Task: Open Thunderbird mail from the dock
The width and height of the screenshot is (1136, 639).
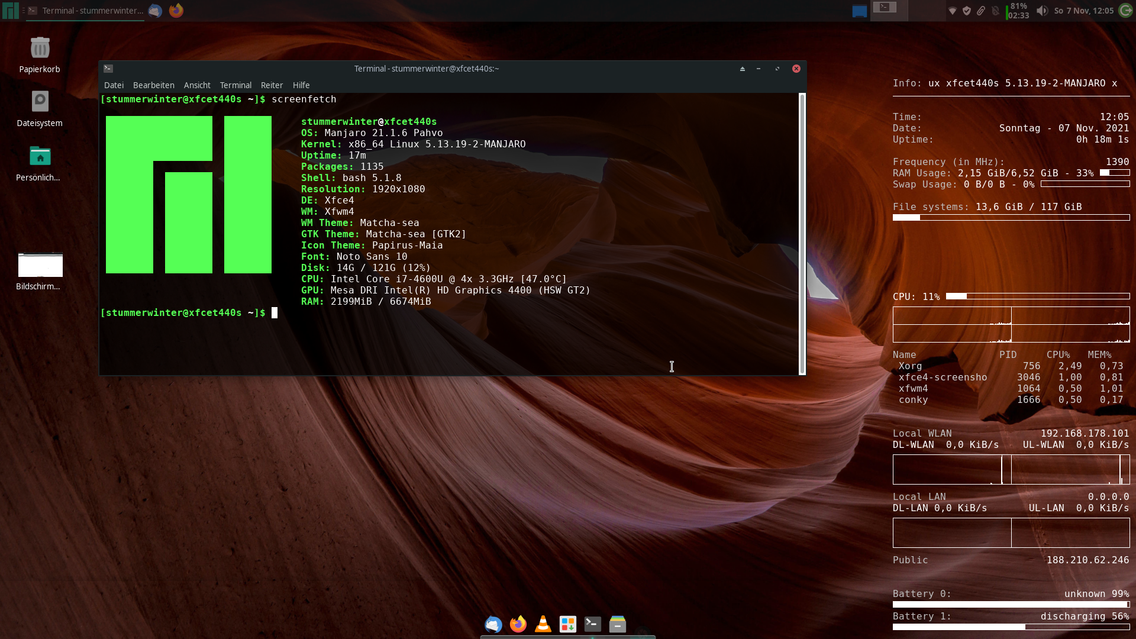Action: click(493, 624)
